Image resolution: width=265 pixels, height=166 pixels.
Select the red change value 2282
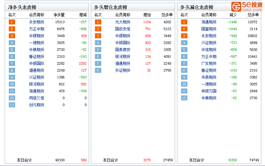(83, 64)
